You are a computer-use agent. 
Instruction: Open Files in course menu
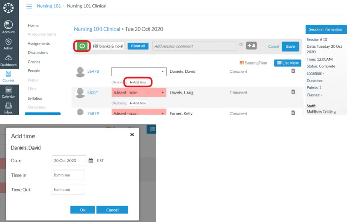[31, 89]
